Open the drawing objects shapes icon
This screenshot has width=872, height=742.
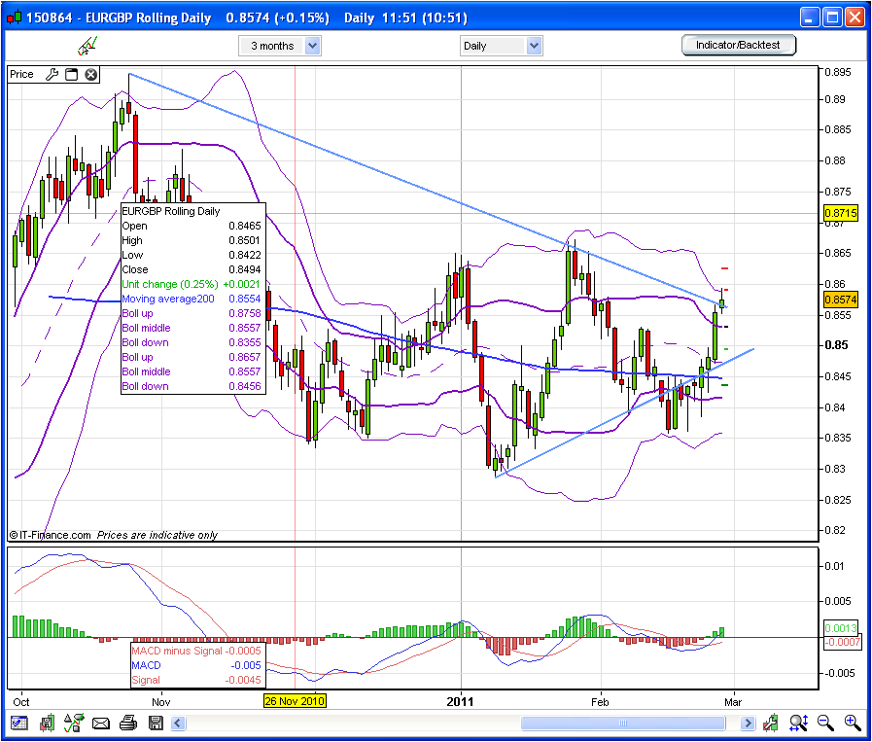coord(74,724)
